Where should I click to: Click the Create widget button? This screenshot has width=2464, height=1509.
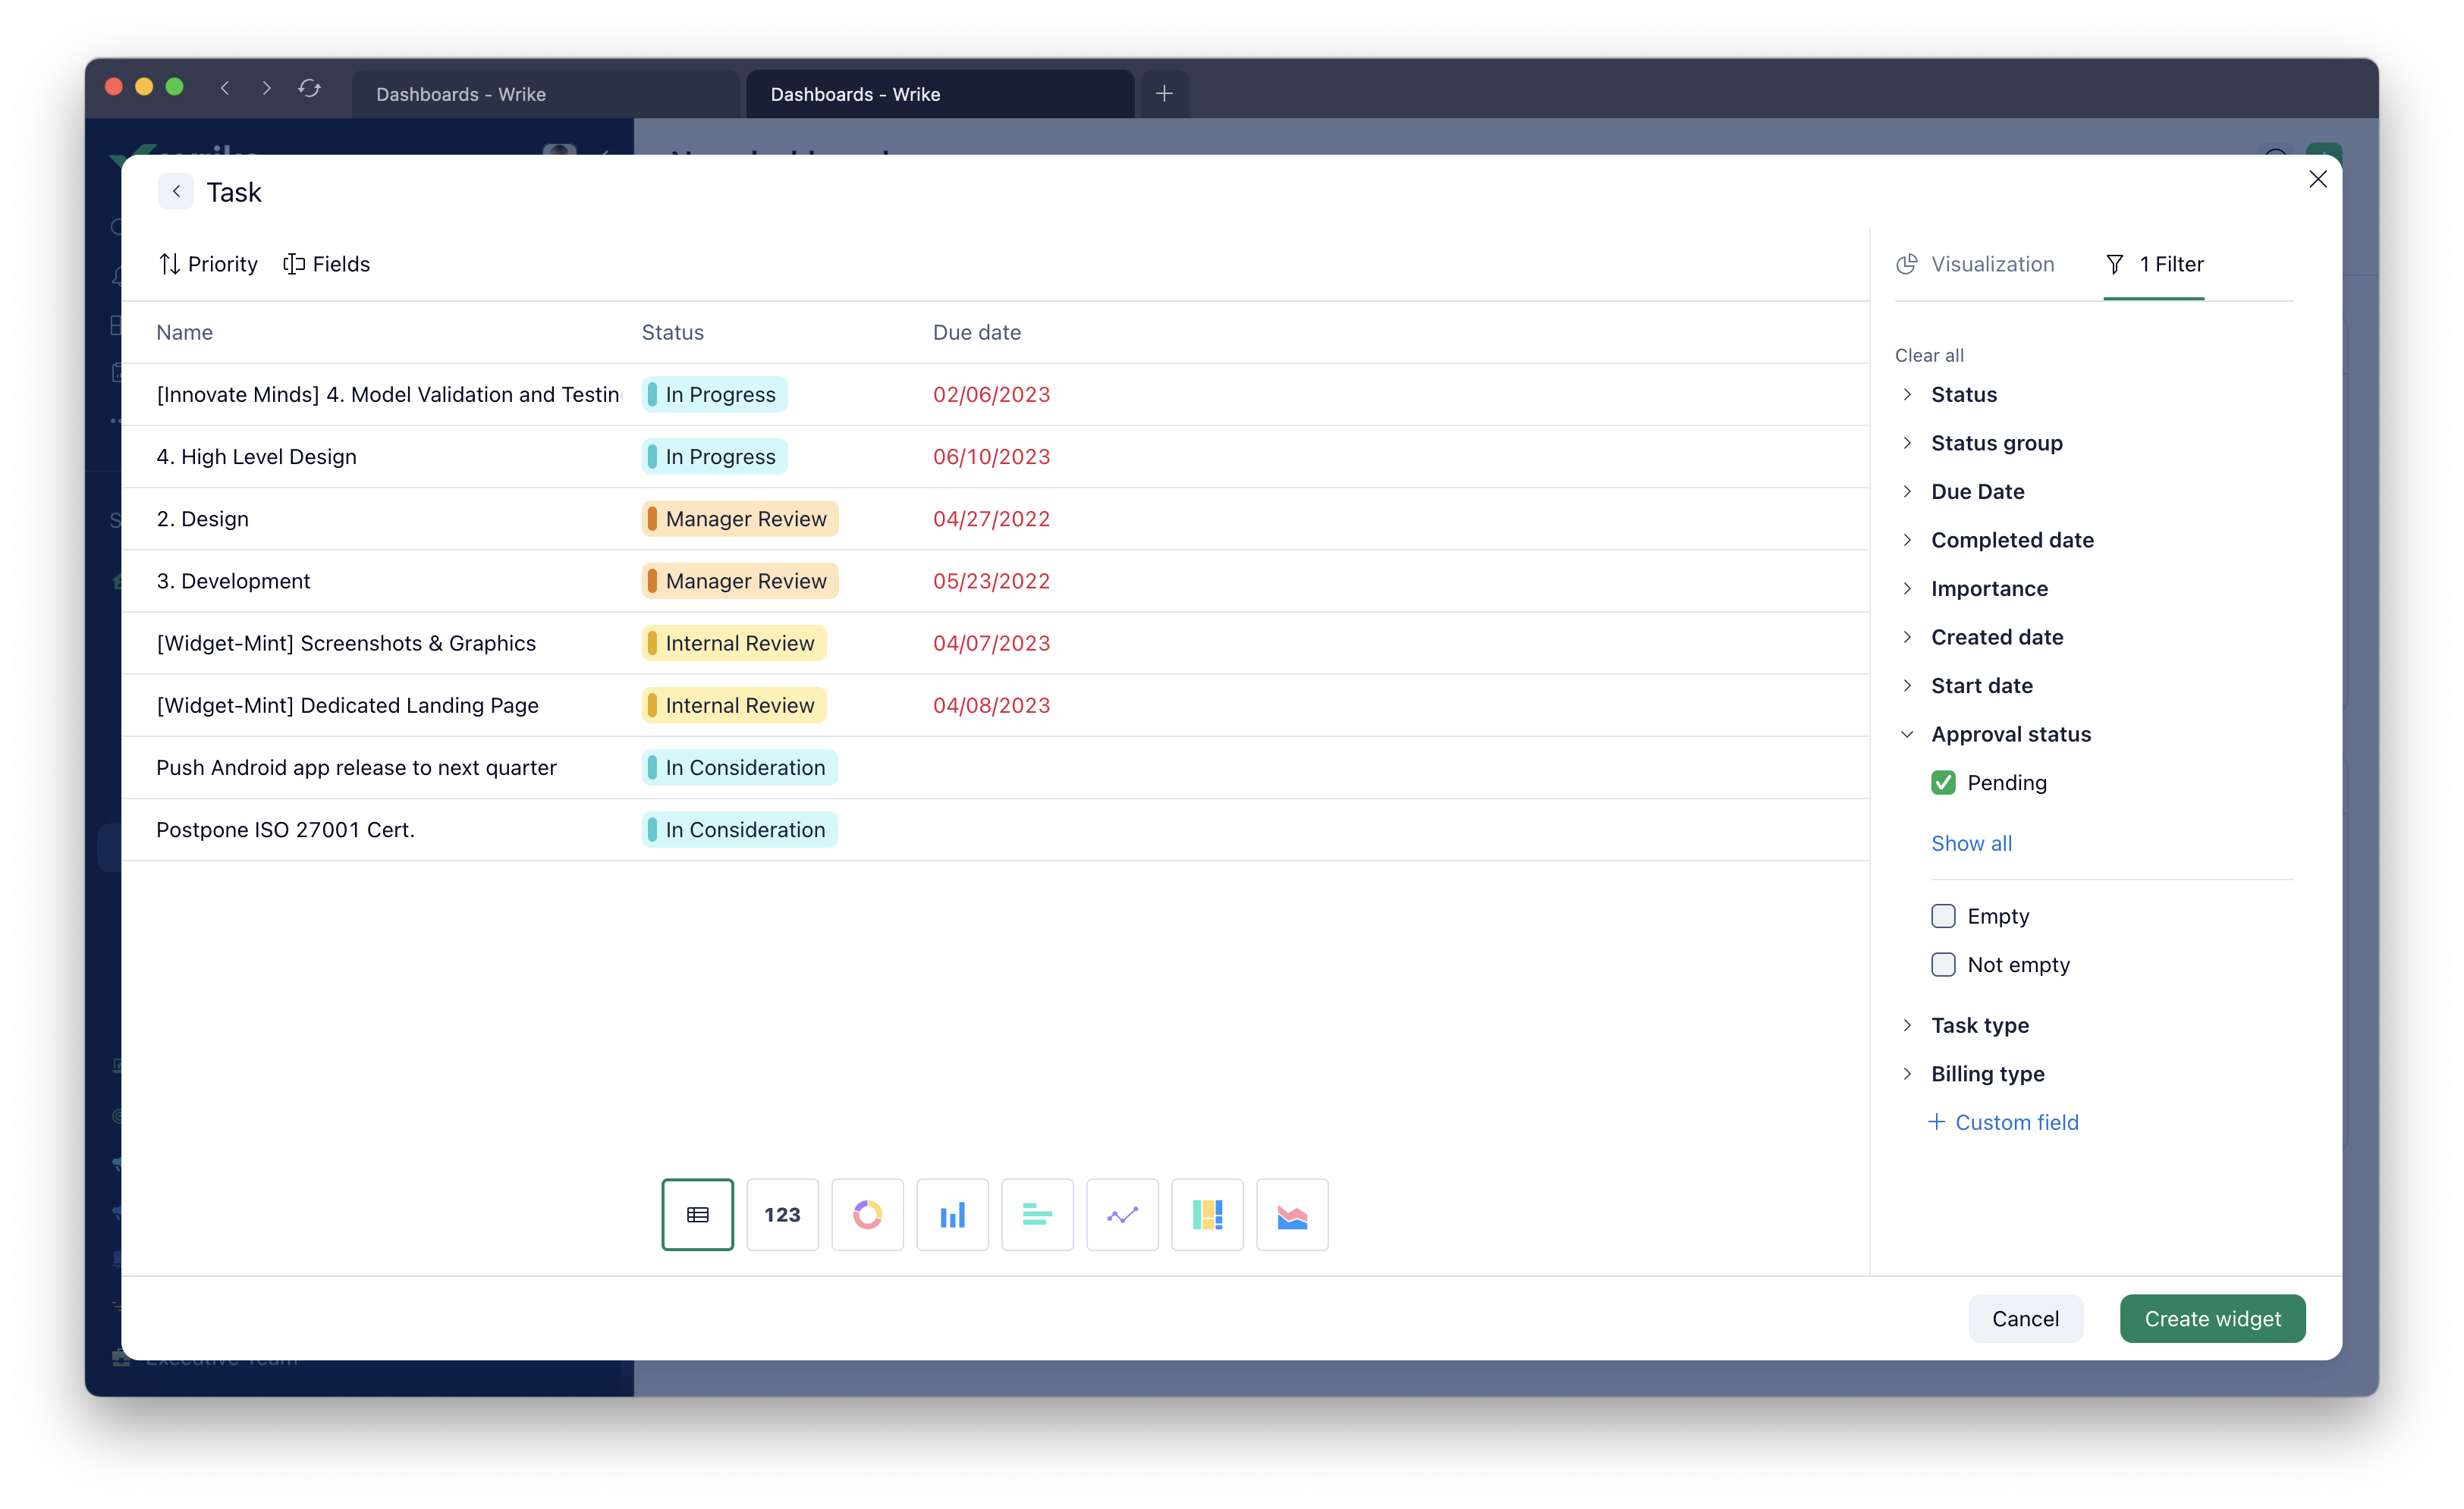click(x=2212, y=1318)
